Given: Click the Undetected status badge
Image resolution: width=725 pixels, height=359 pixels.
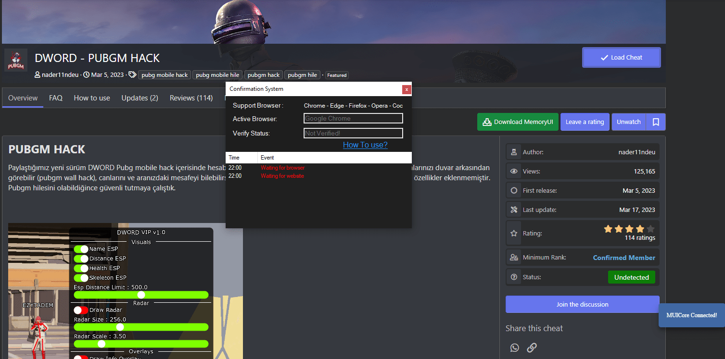Looking at the screenshot, I should pyautogui.click(x=631, y=277).
